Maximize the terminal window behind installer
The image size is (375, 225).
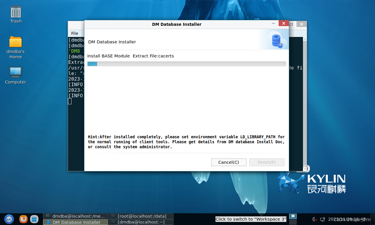[x=291, y=24]
